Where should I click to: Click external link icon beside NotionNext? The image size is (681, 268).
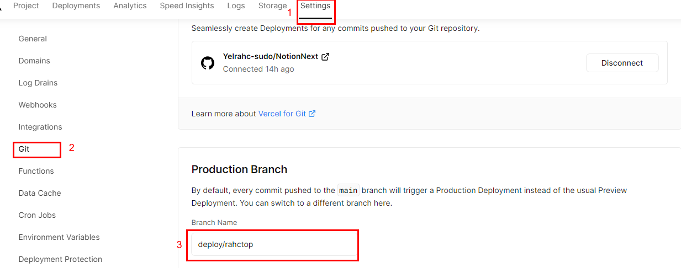coord(325,56)
